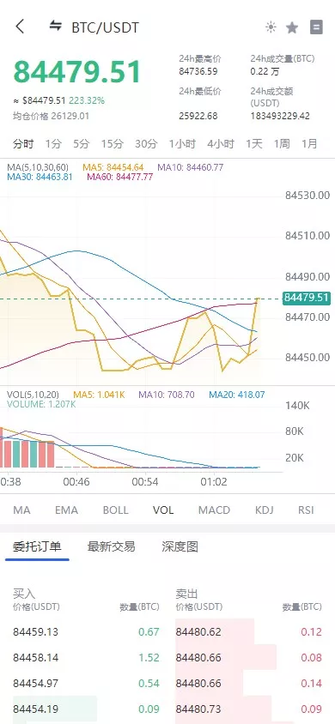
Task: Select the MACD indicator
Action: tap(214, 510)
